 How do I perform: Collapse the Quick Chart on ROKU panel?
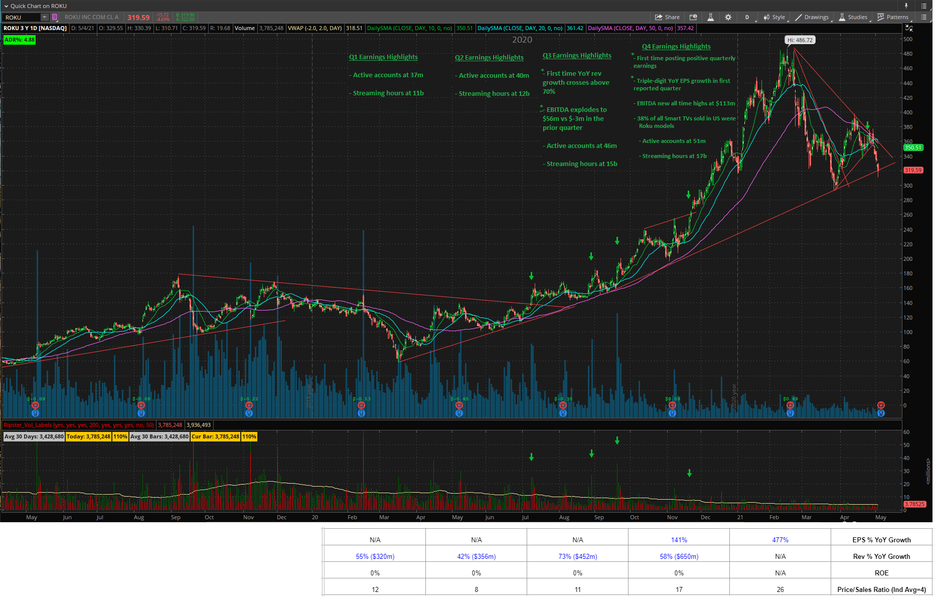[x=6, y=6]
